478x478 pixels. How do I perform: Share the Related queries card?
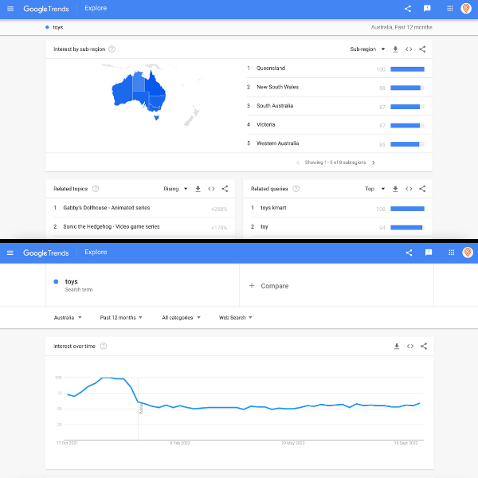click(x=422, y=189)
